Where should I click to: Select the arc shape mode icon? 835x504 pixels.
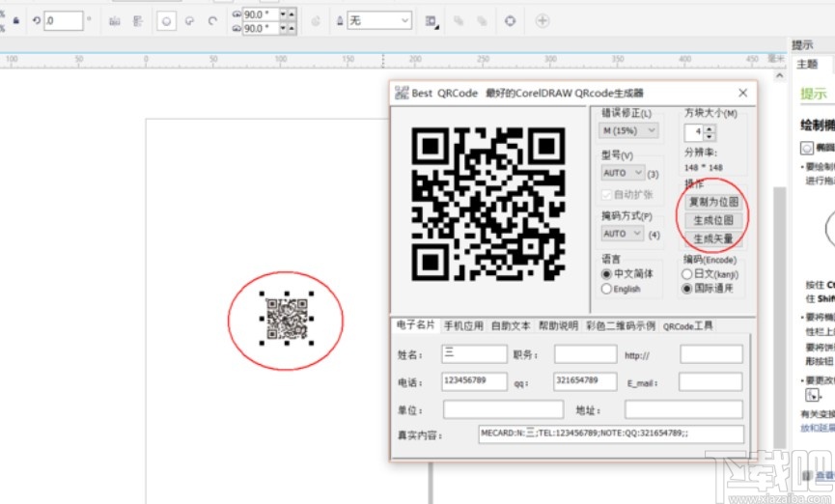[x=212, y=20]
